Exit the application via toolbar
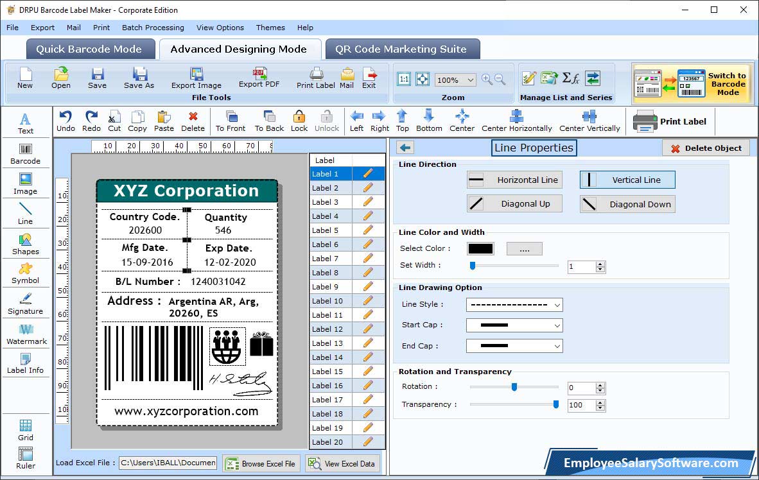Image resolution: width=759 pixels, height=480 pixels. [369, 78]
